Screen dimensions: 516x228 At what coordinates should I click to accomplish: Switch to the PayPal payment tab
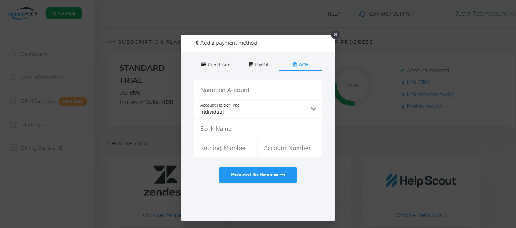click(x=258, y=64)
